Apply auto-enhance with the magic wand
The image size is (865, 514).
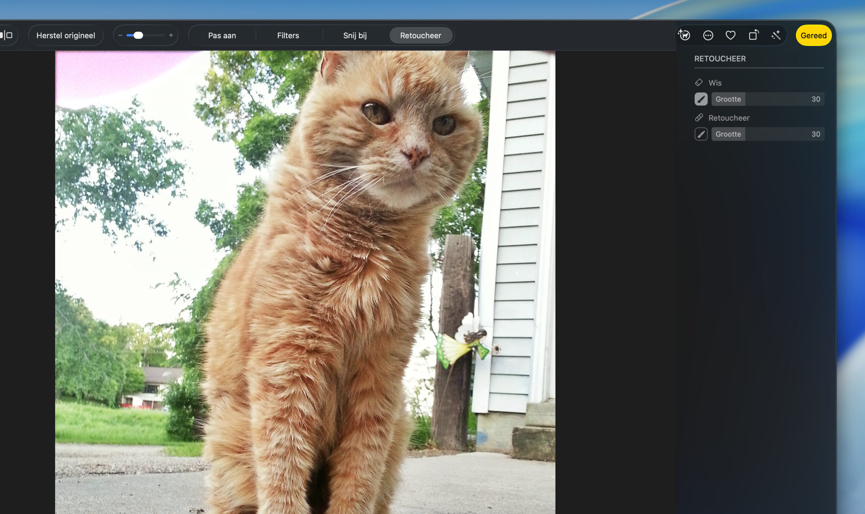[776, 35]
